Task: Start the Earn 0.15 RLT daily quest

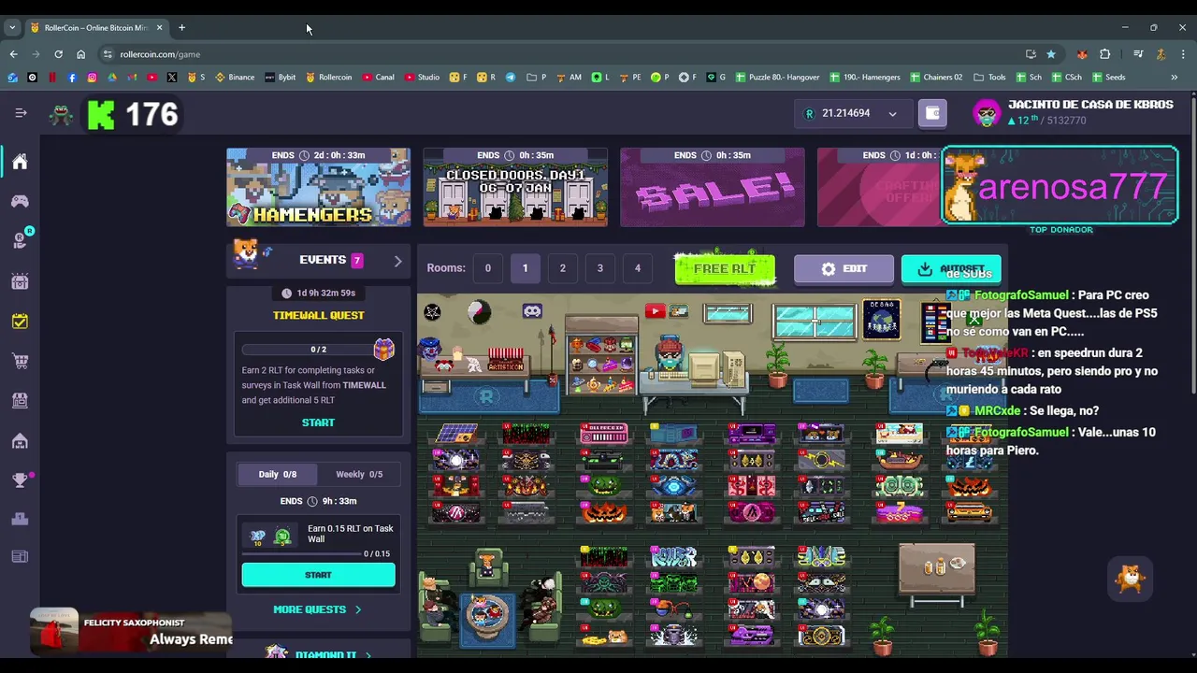Action: tap(318, 575)
